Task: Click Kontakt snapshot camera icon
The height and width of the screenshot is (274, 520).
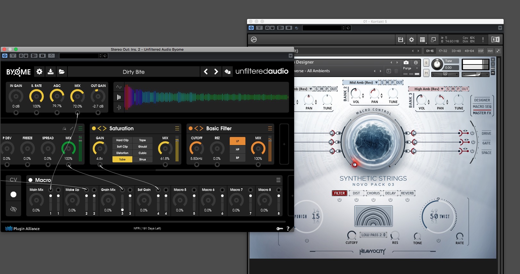Action: pos(406,62)
